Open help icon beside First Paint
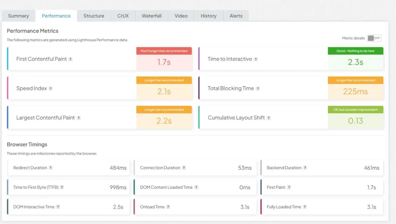 pos(289,187)
